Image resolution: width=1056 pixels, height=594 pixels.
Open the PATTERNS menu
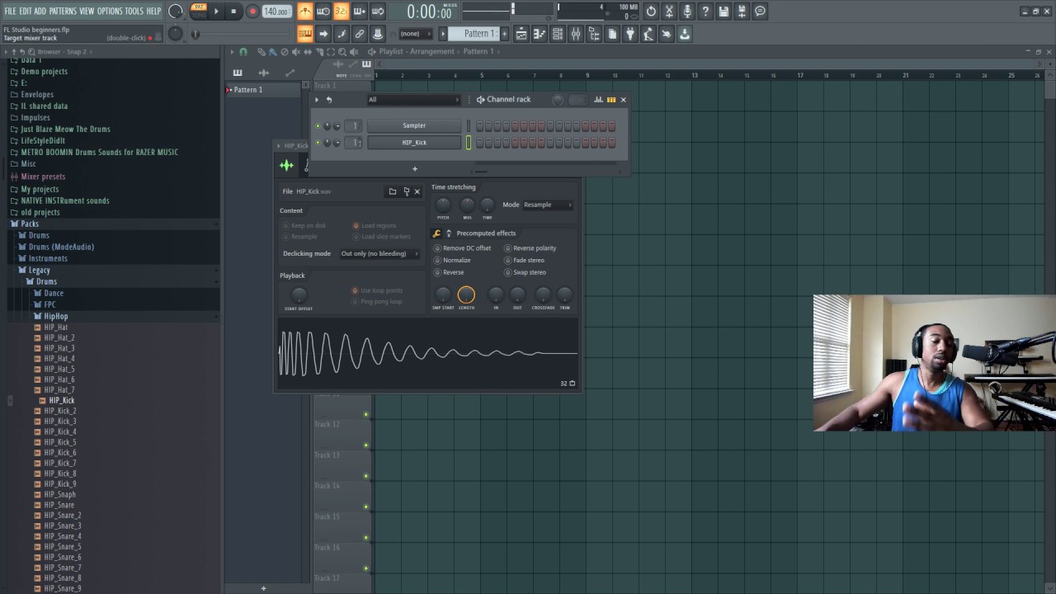pos(63,11)
